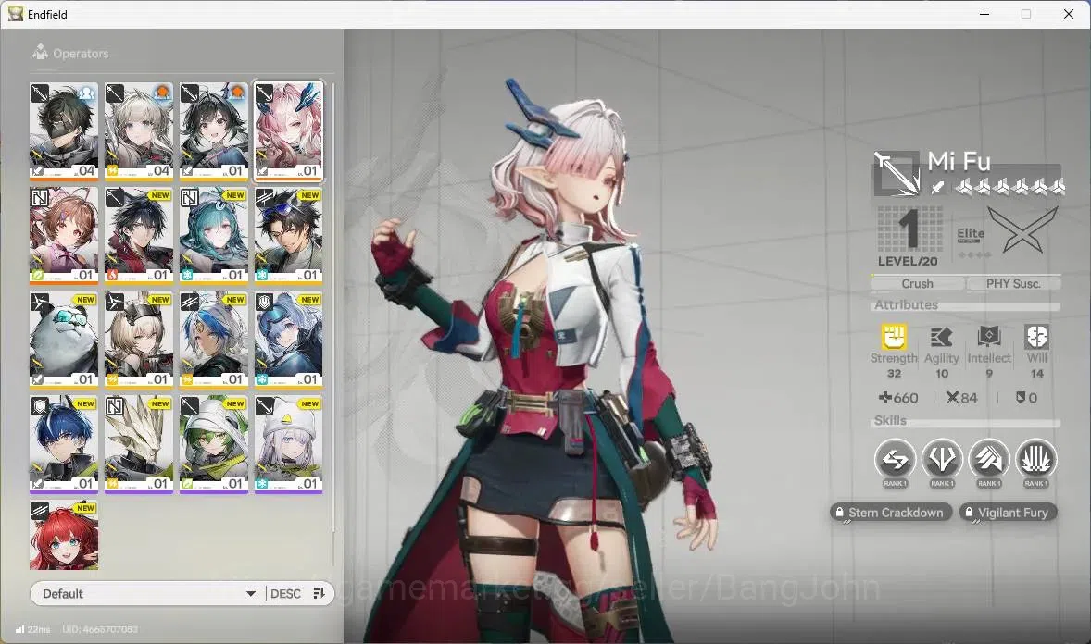Click the Endfield app icon in title bar

click(16, 14)
